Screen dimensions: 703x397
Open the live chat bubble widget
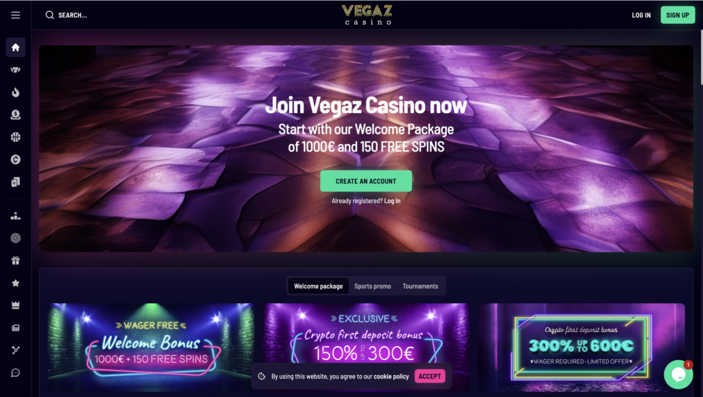pos(678,374)
